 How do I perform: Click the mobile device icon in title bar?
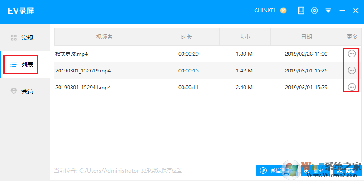pos(301,10)
